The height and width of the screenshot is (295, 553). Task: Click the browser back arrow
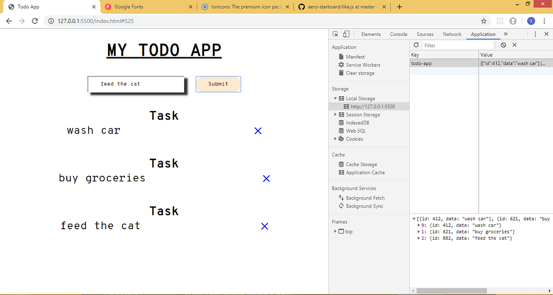(x=9, y=21)
